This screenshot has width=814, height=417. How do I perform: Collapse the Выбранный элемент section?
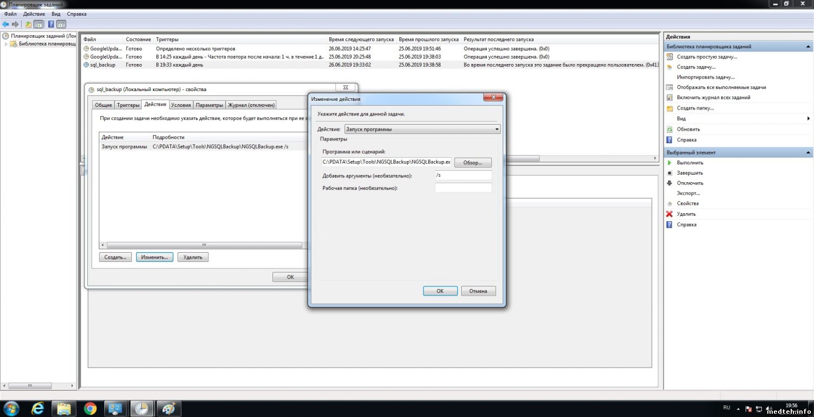tap(808, 153)
